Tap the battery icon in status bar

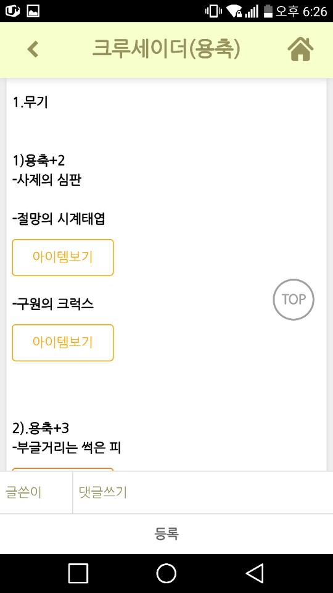tap(268, 11)
